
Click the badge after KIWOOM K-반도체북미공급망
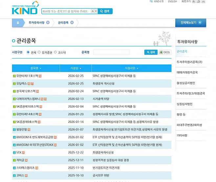click(55, 137)
